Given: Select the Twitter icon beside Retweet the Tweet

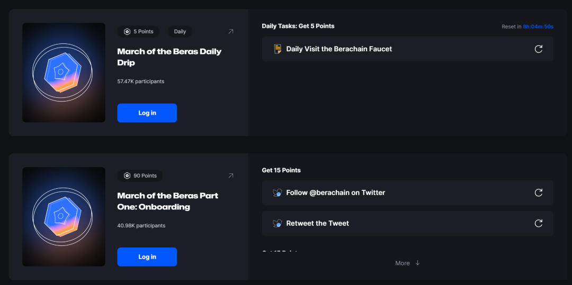Looking at the screenshot, I should (x=277, y=224).
